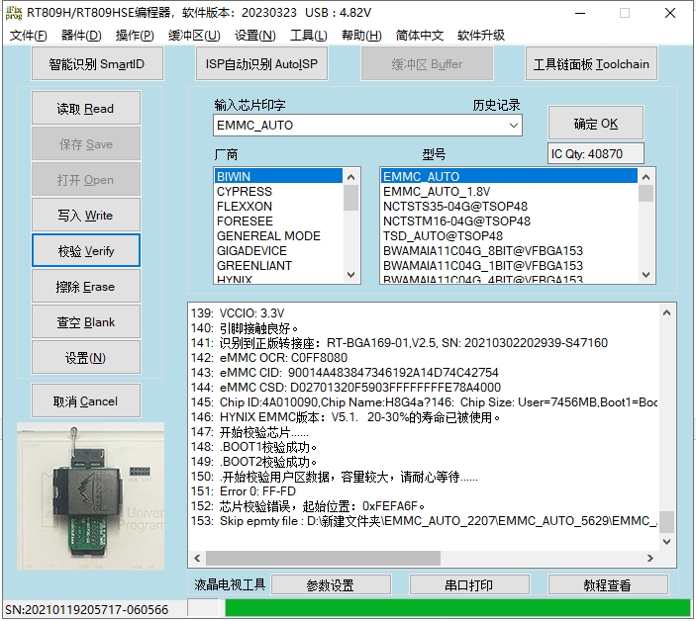This screenshot has width=696, height=621.
Task: Erase the chip with Erase button
Action: (x=85, y=287)
